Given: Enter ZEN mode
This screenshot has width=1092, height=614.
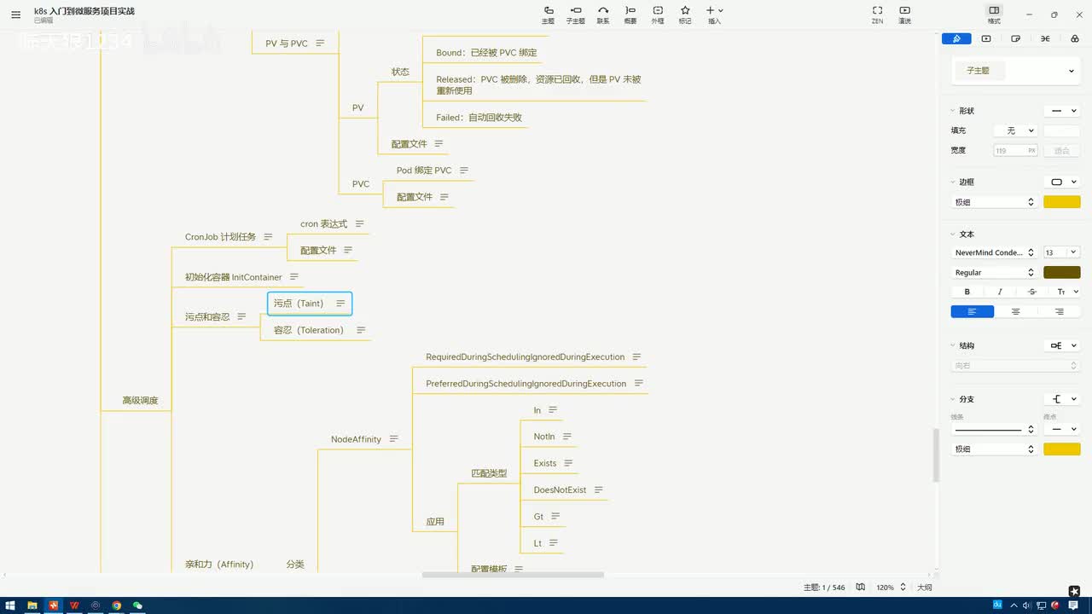Looking at the screenshot, I should (877, 14).
